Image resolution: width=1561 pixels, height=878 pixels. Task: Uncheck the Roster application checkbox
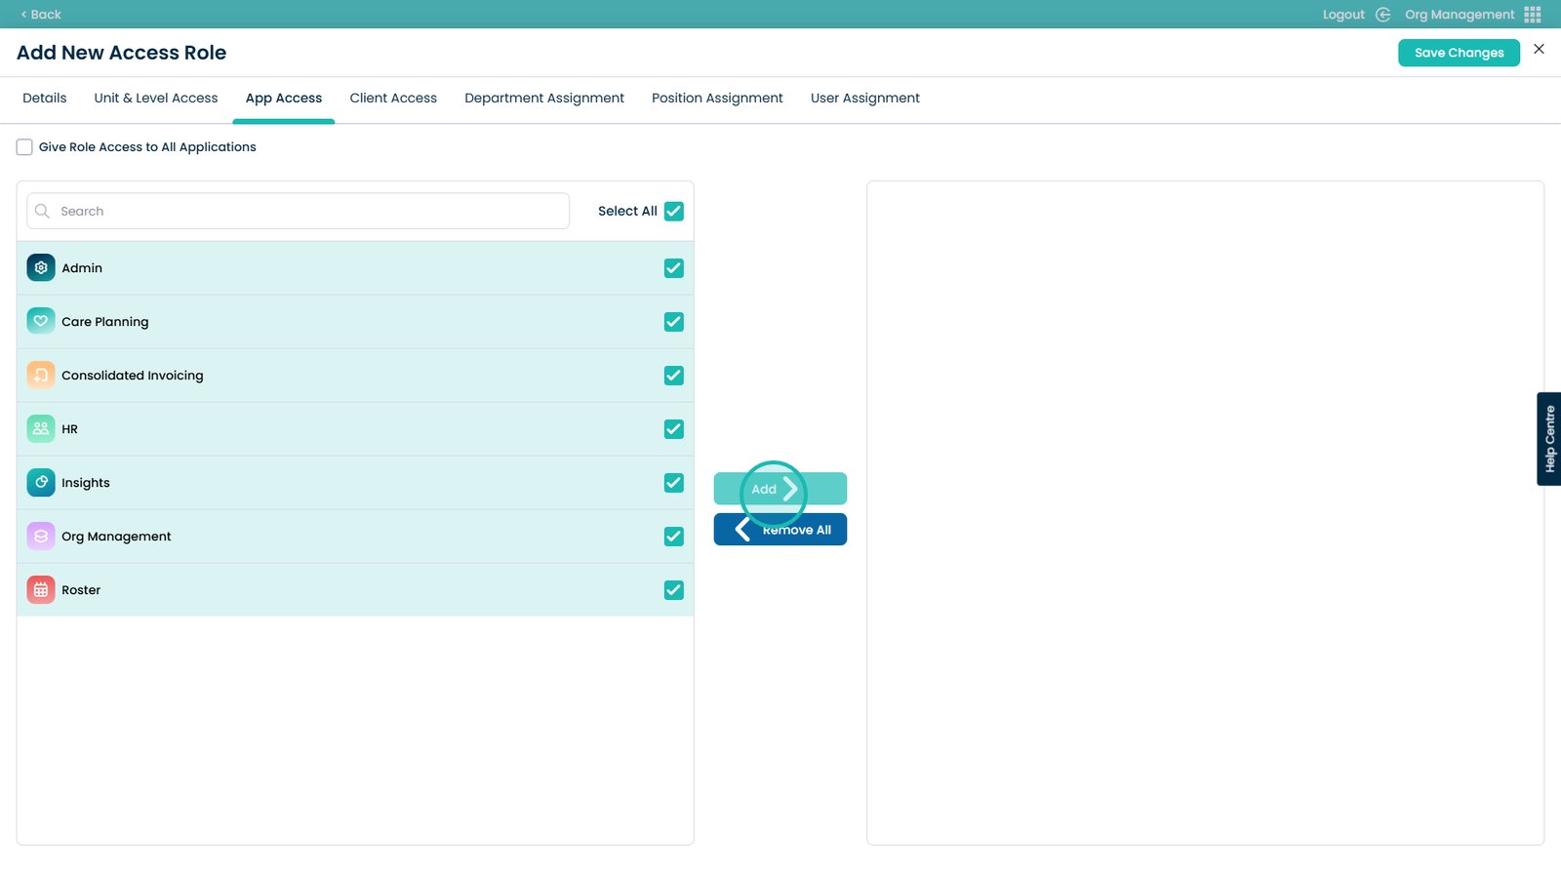(673, 590)
